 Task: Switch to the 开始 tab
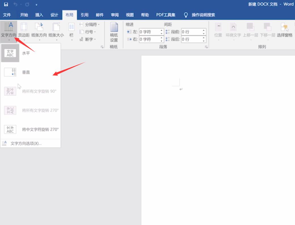(24, 15)
